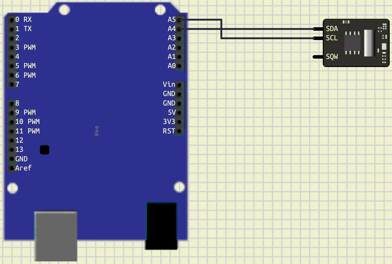Viewport: 392px width, 264px height.
Task: Select the TX pin labeled 1
Action: 12,29
